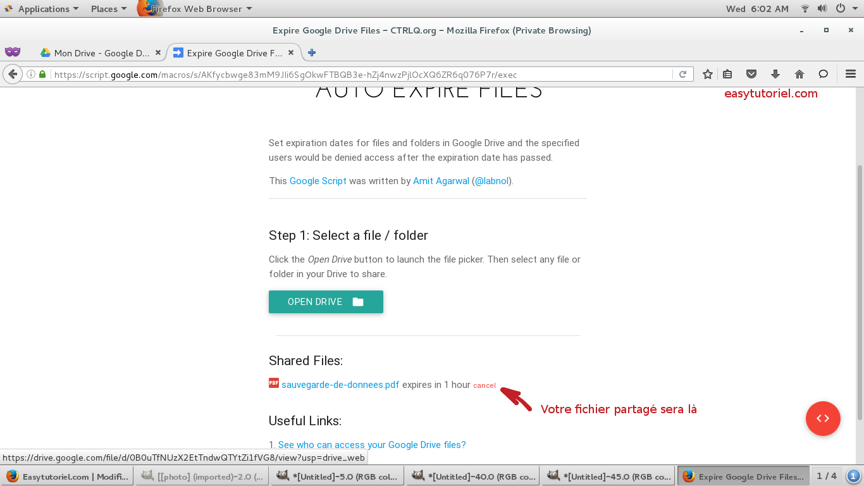Click the red floating code button

point(823,418)
